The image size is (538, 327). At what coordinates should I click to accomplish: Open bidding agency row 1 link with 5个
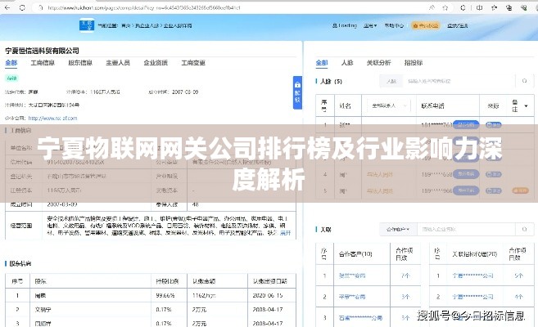point(472,275)
